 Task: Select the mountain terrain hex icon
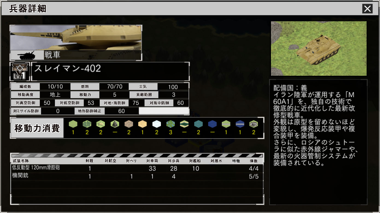pos(115,124)
